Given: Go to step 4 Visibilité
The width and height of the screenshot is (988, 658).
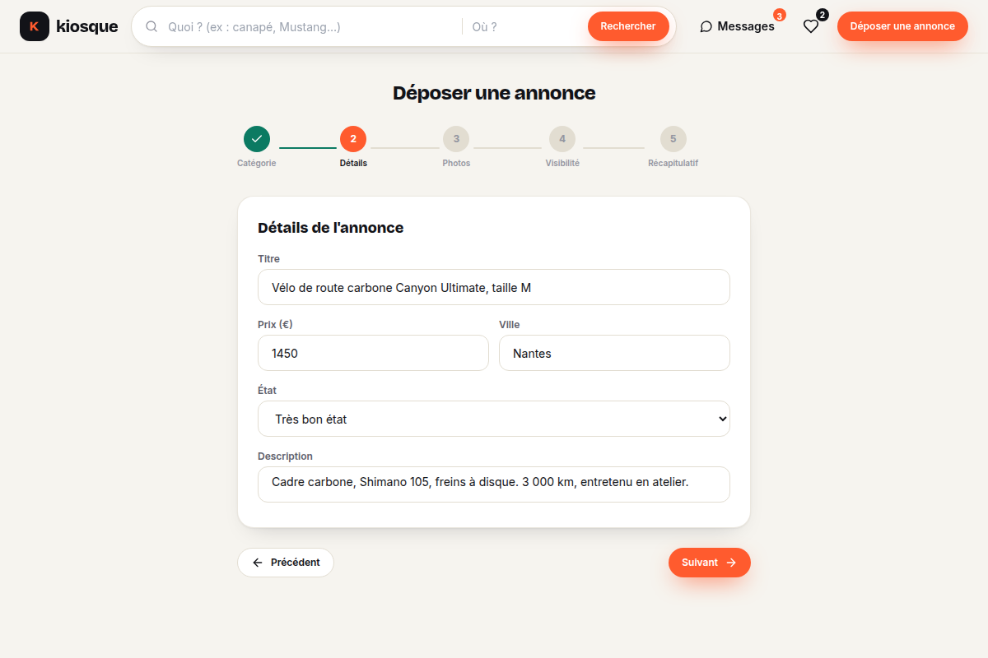Looking at the screenshot, I should 562,139.
